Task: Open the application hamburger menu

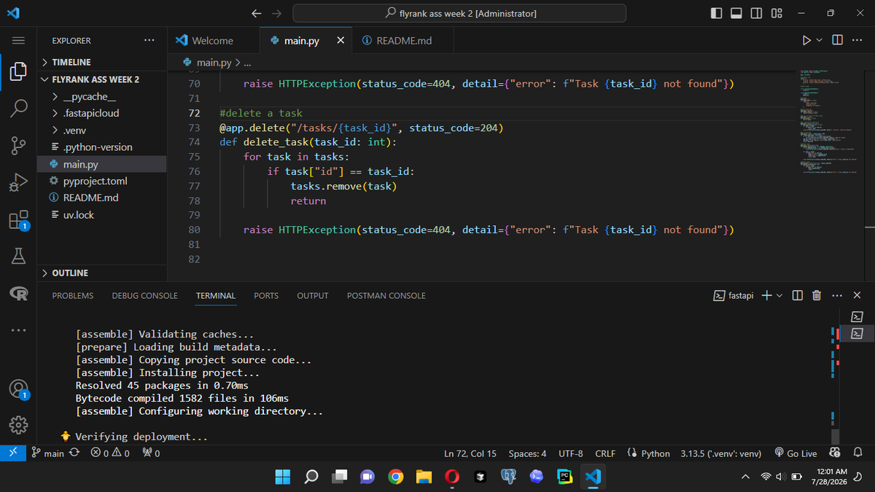Action: [18, 40]
